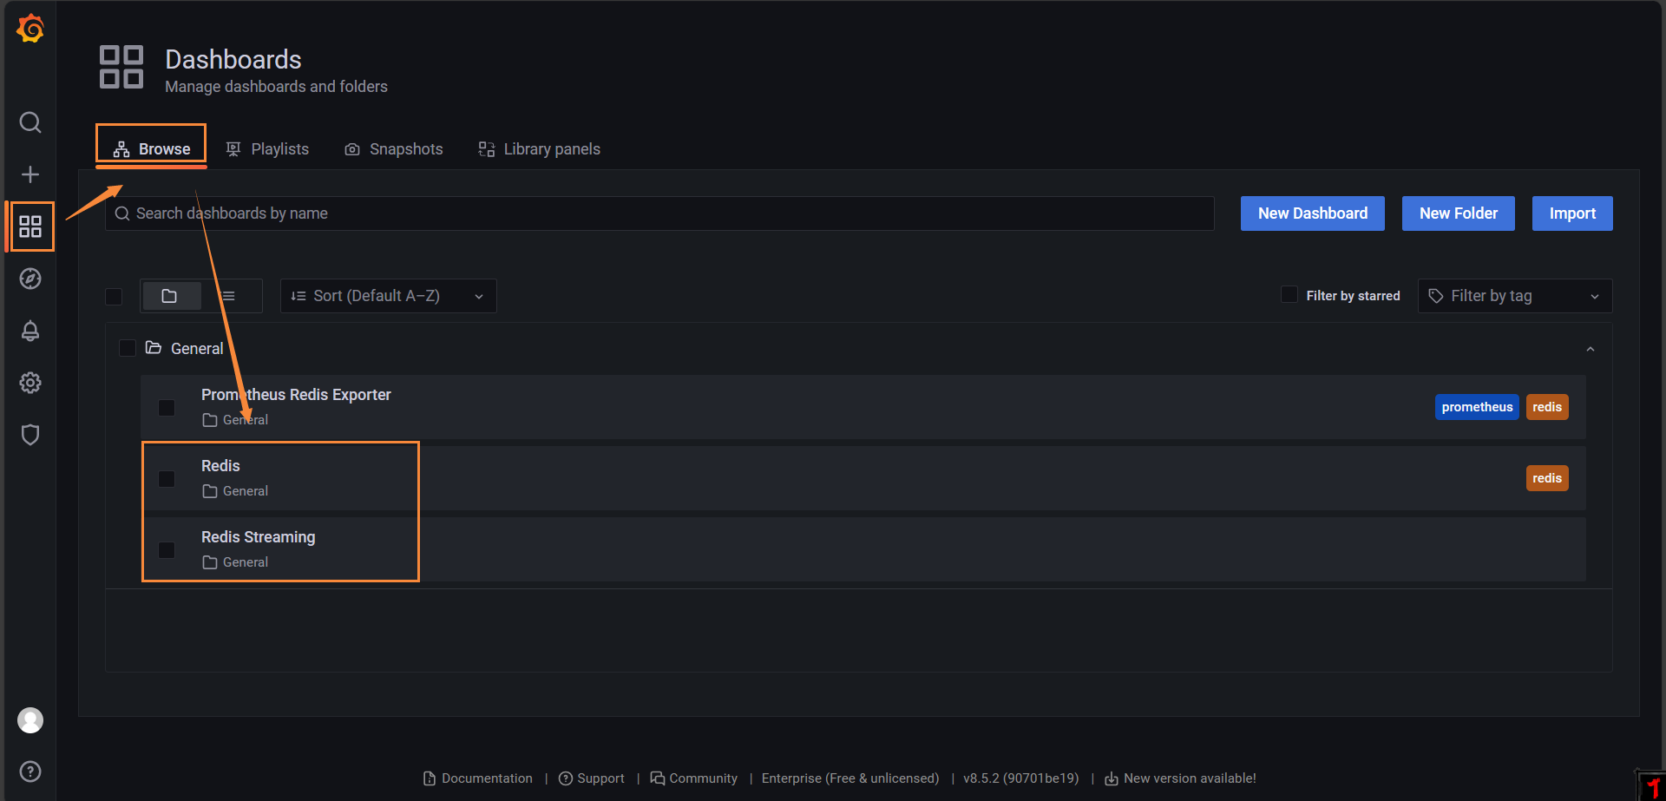This screenshot has height=801, width=1666.
Task: Focus the Search dashboards by name field
Action: coord(659,213)
